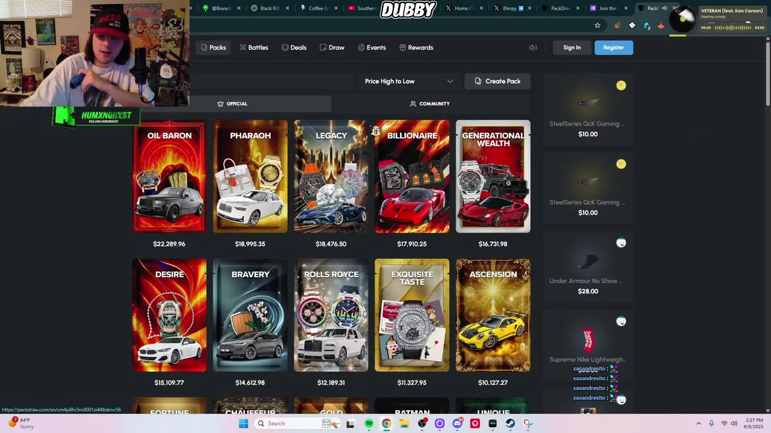Open Discord from the taskbar
The height and width of the screenshot is (433, 771).
pyautogui.click(x=457, y=423)
